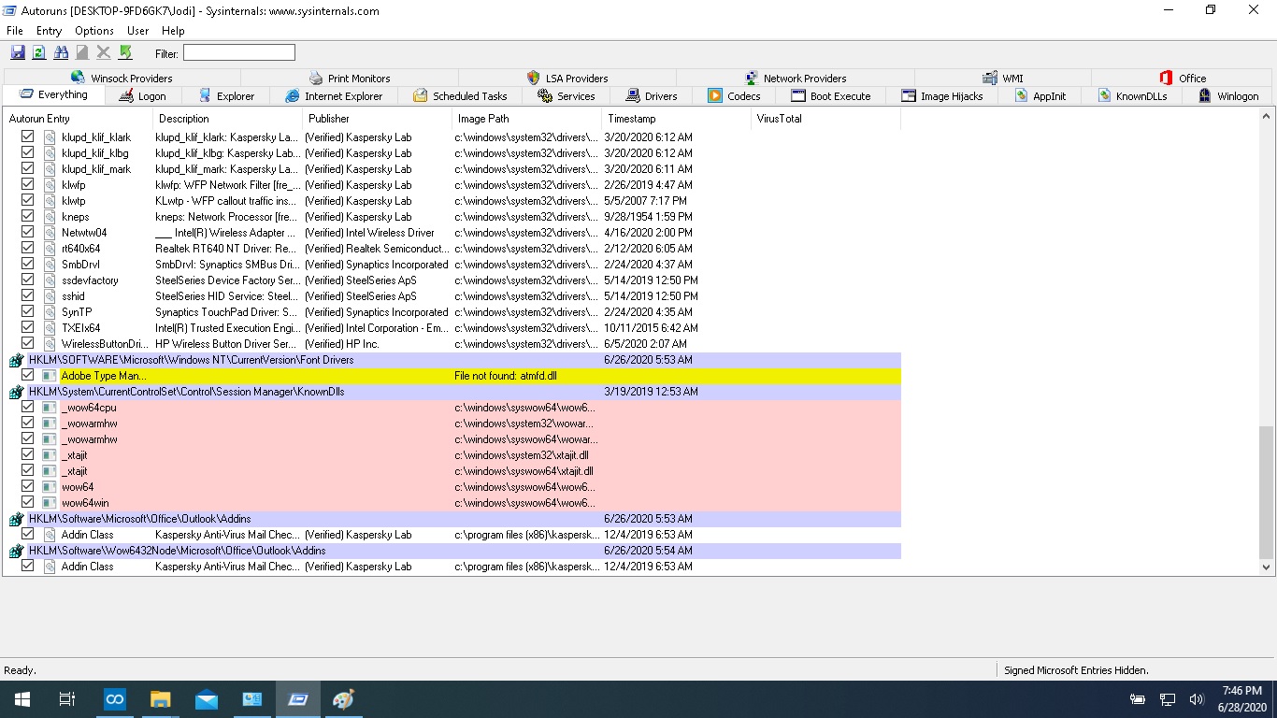Switch to the Scheduled Tasks tab
1277x718 pixels.
click(x=460, y=95)
